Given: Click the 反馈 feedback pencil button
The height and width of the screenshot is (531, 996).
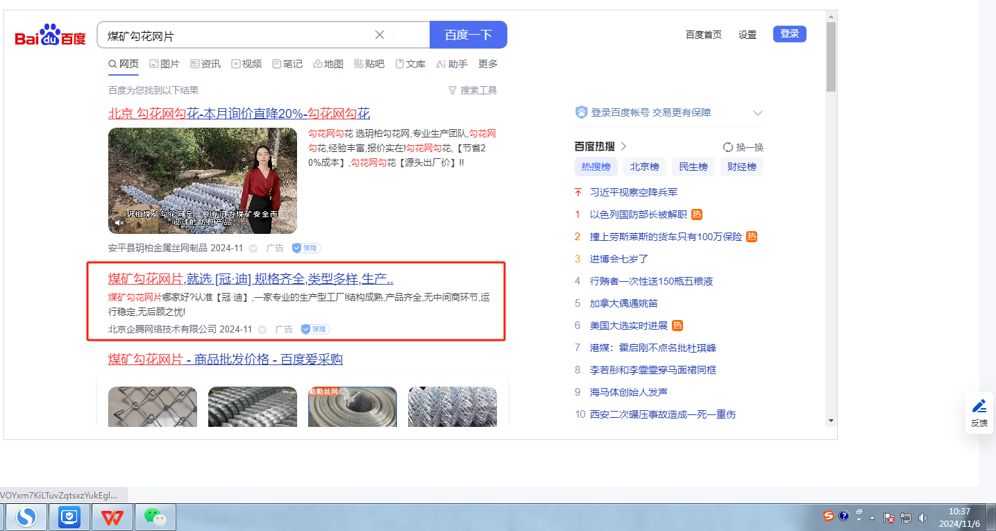Looking at the screenshot, I should (979, 413).
